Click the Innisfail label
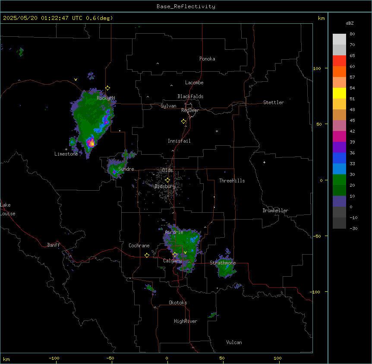The height and width of the screenshot is (364, 372). pos(179,141)
